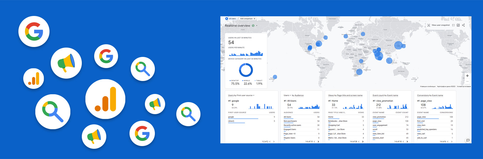Select page_view row in Event count table
The width and height of the screenshot is (483, 159).
point(390,121)
